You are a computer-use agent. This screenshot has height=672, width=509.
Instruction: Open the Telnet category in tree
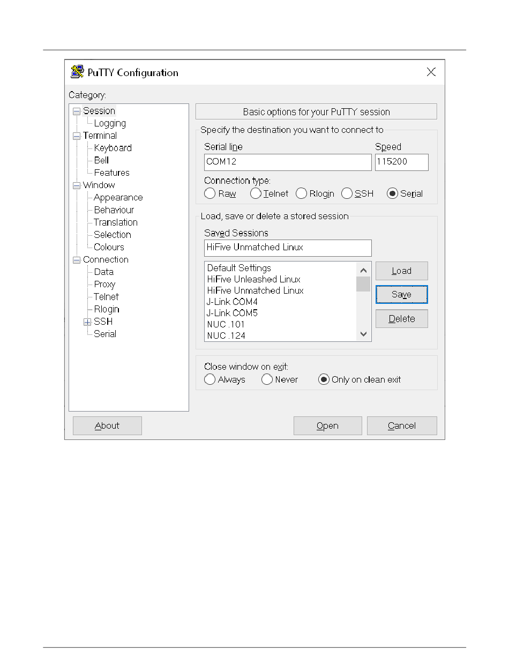click(x=106, y=296)
